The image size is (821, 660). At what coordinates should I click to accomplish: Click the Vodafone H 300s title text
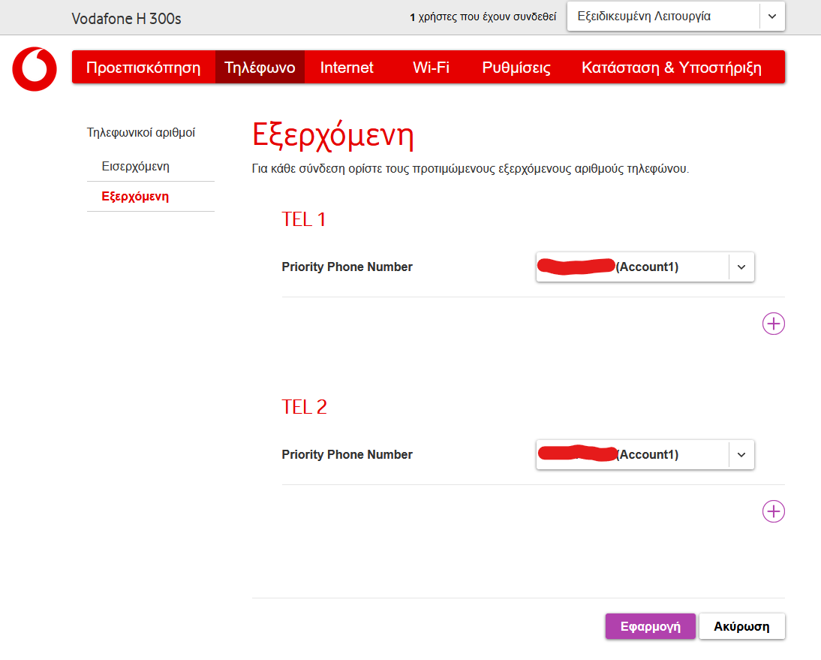click(126, 19)
